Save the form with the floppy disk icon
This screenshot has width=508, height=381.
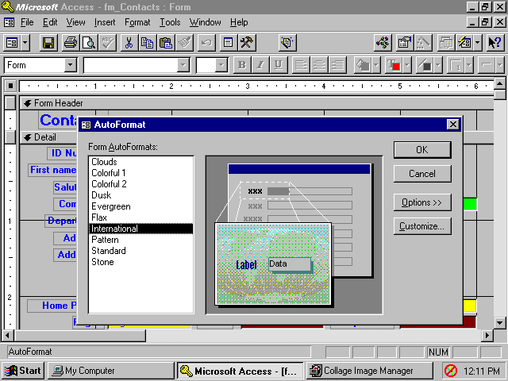coord(48,43)
